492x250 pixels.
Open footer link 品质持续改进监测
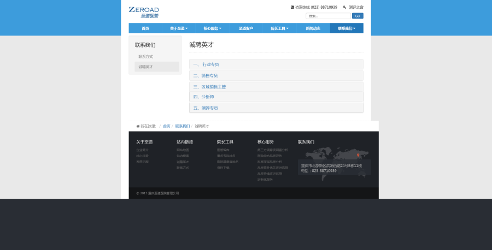click(x=270, y=174)
